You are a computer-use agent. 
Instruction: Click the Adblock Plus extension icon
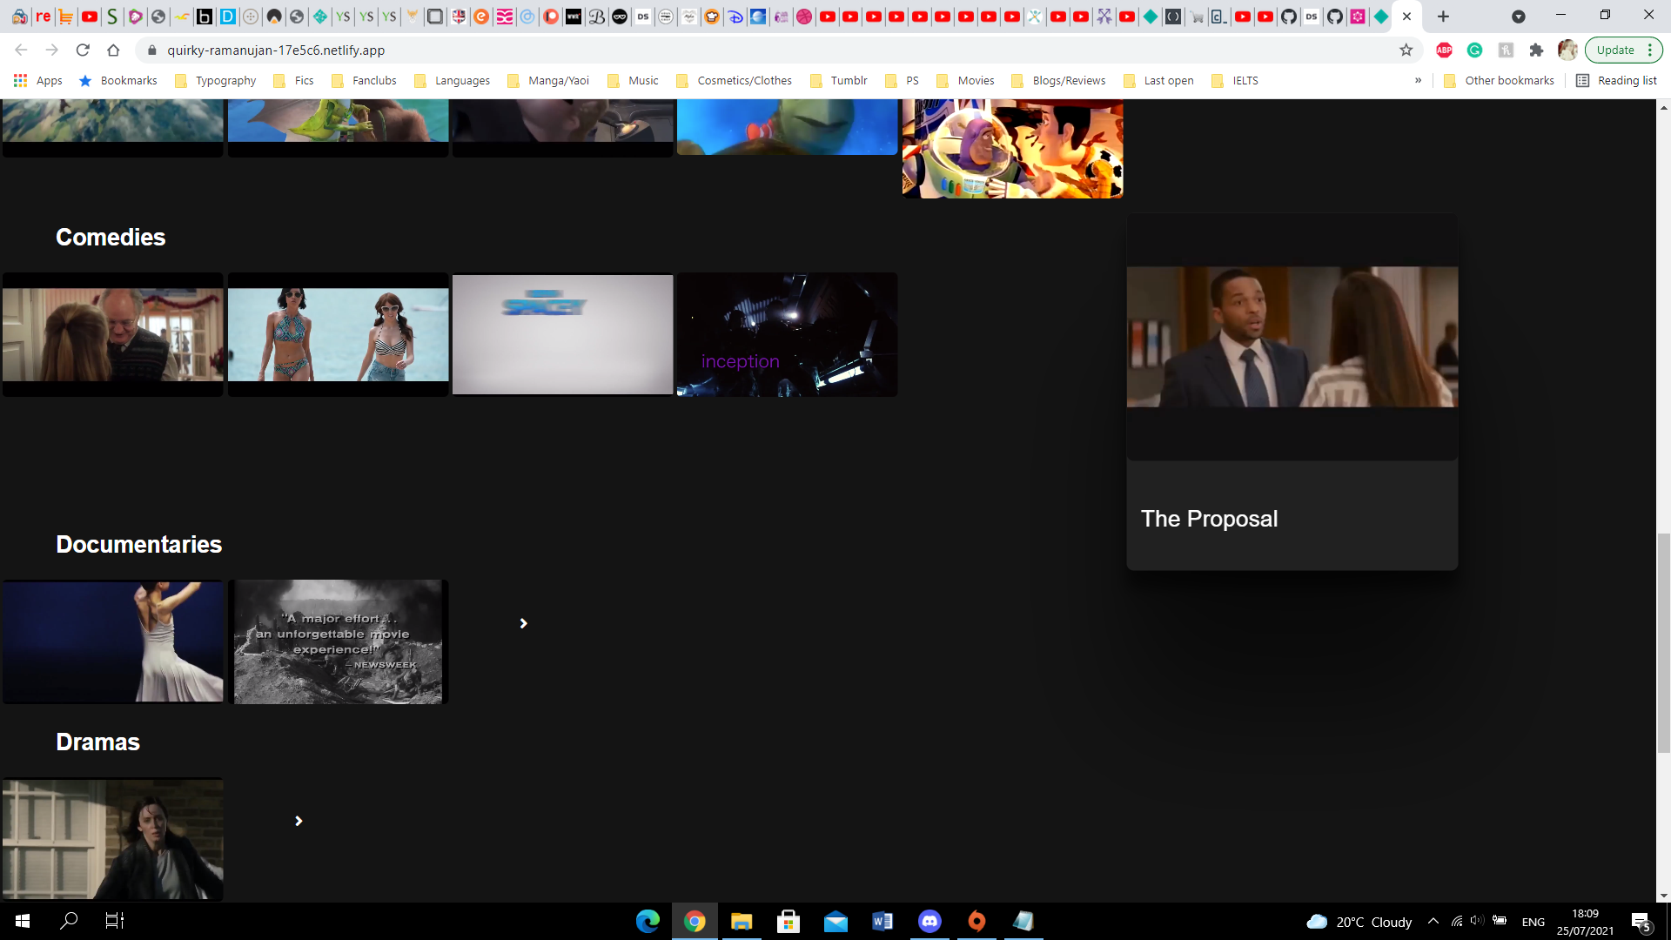(x=1445, y=50)
